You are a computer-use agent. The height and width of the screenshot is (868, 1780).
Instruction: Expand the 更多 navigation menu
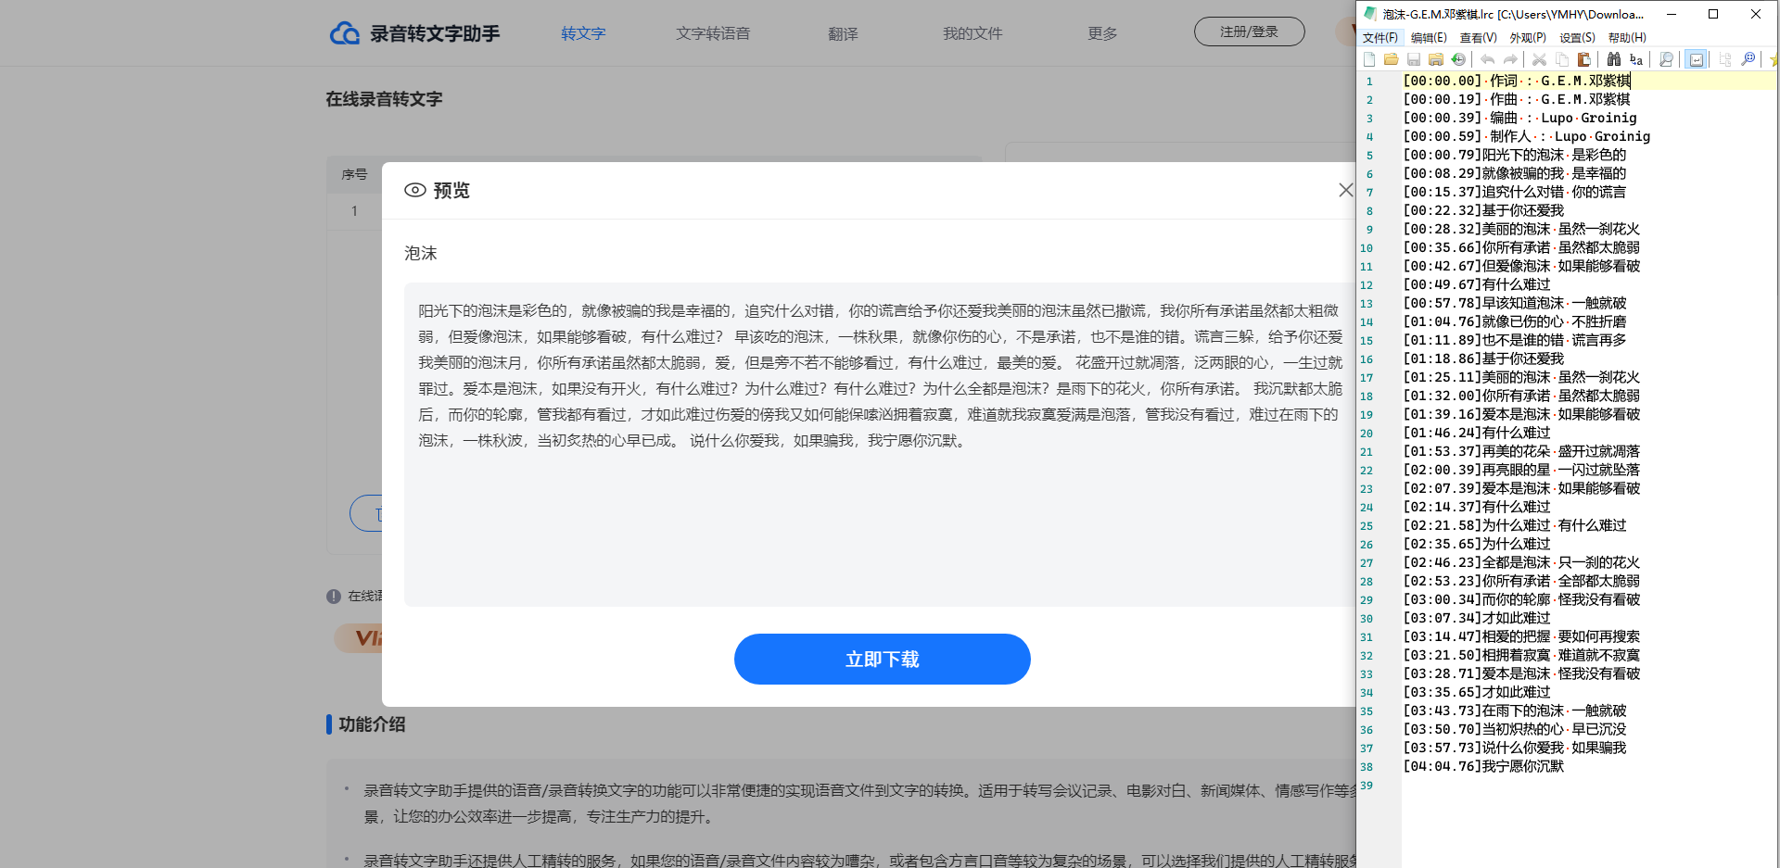[1102, 33]
